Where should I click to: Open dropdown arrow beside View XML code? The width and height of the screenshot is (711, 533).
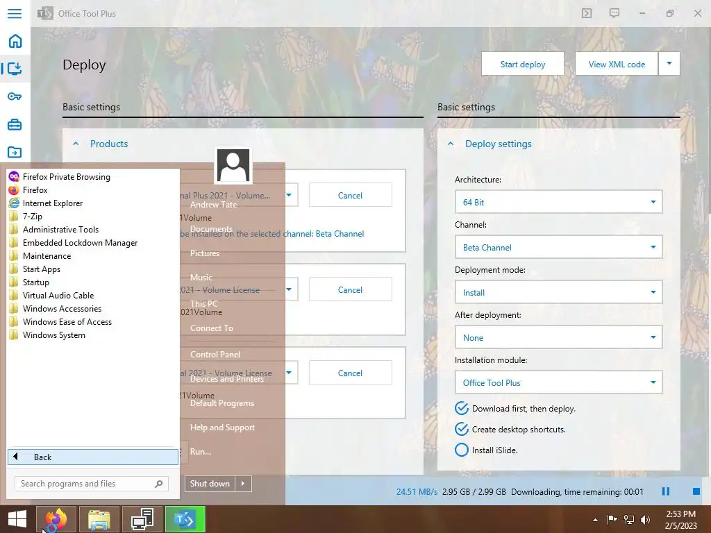pos(669,64)
